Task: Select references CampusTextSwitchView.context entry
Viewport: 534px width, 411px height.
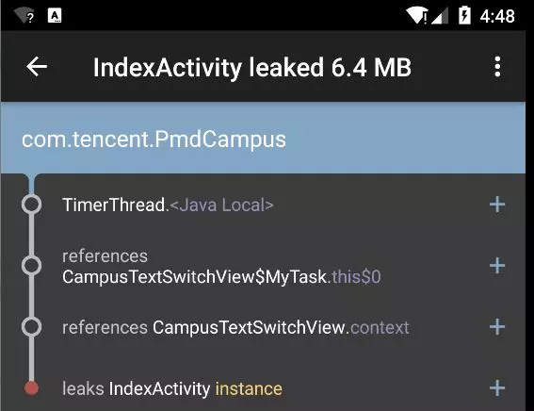Action: click(235, 327)
